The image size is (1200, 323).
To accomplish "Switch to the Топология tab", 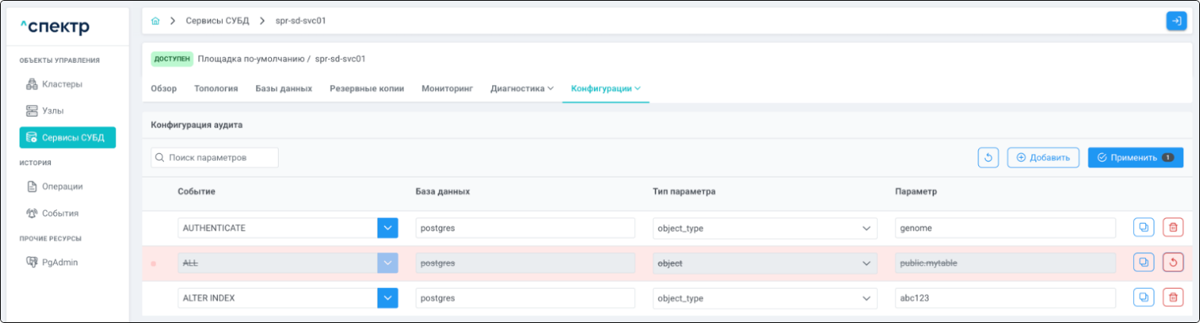I will click(x=216, y=89).
